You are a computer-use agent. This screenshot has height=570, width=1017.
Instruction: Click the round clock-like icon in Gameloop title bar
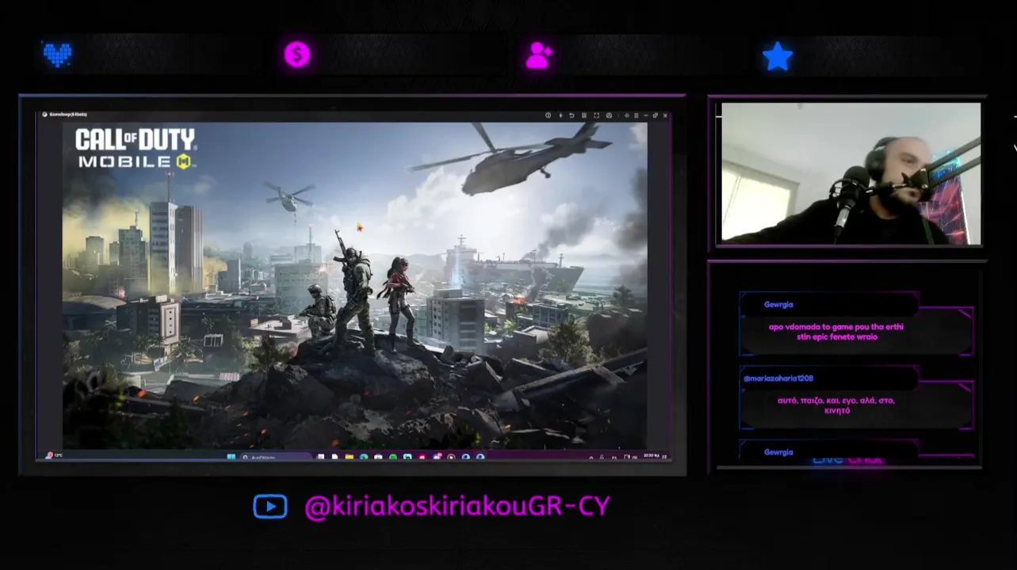(x=609, y=116)
